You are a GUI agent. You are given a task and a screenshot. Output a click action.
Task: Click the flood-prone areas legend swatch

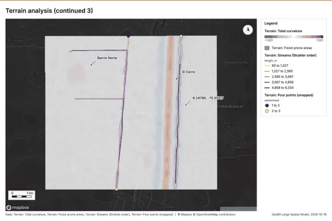pyautogui.click(x=267, y=48)
